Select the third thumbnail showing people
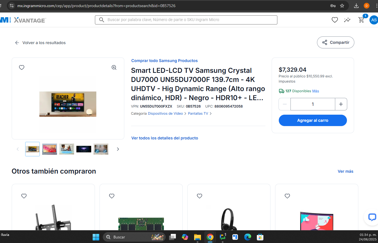 click(67, 149)
